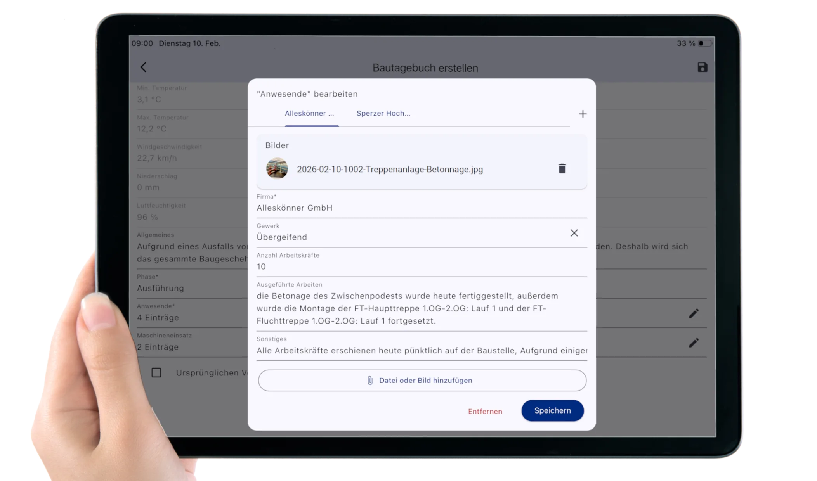This screenshot has width=817, height=481.
Task: Delete the Treppenanlage-Betonnage image with trash icon
Action: [x=562, y=168]
